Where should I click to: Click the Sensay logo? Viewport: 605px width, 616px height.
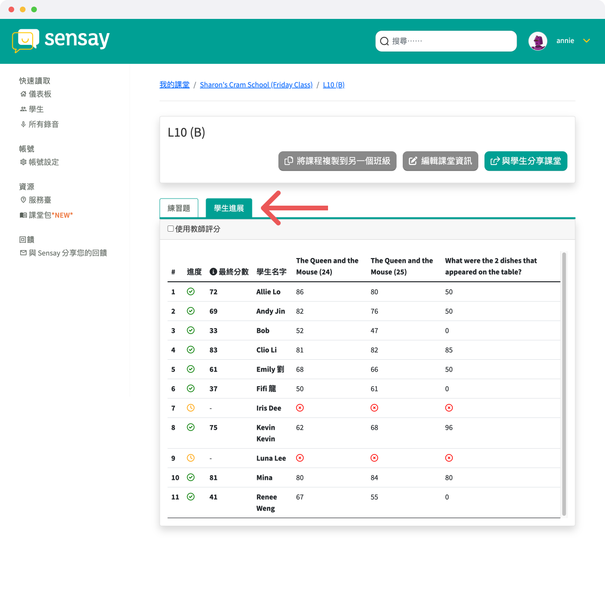(x=60, y=40)
